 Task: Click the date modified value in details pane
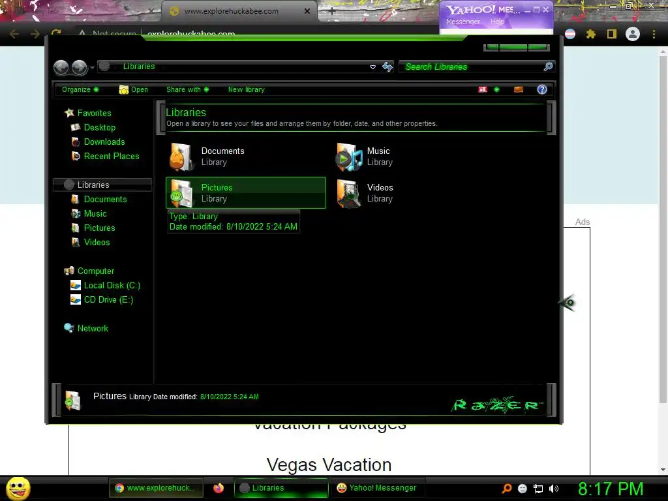[x=229, y=397]
